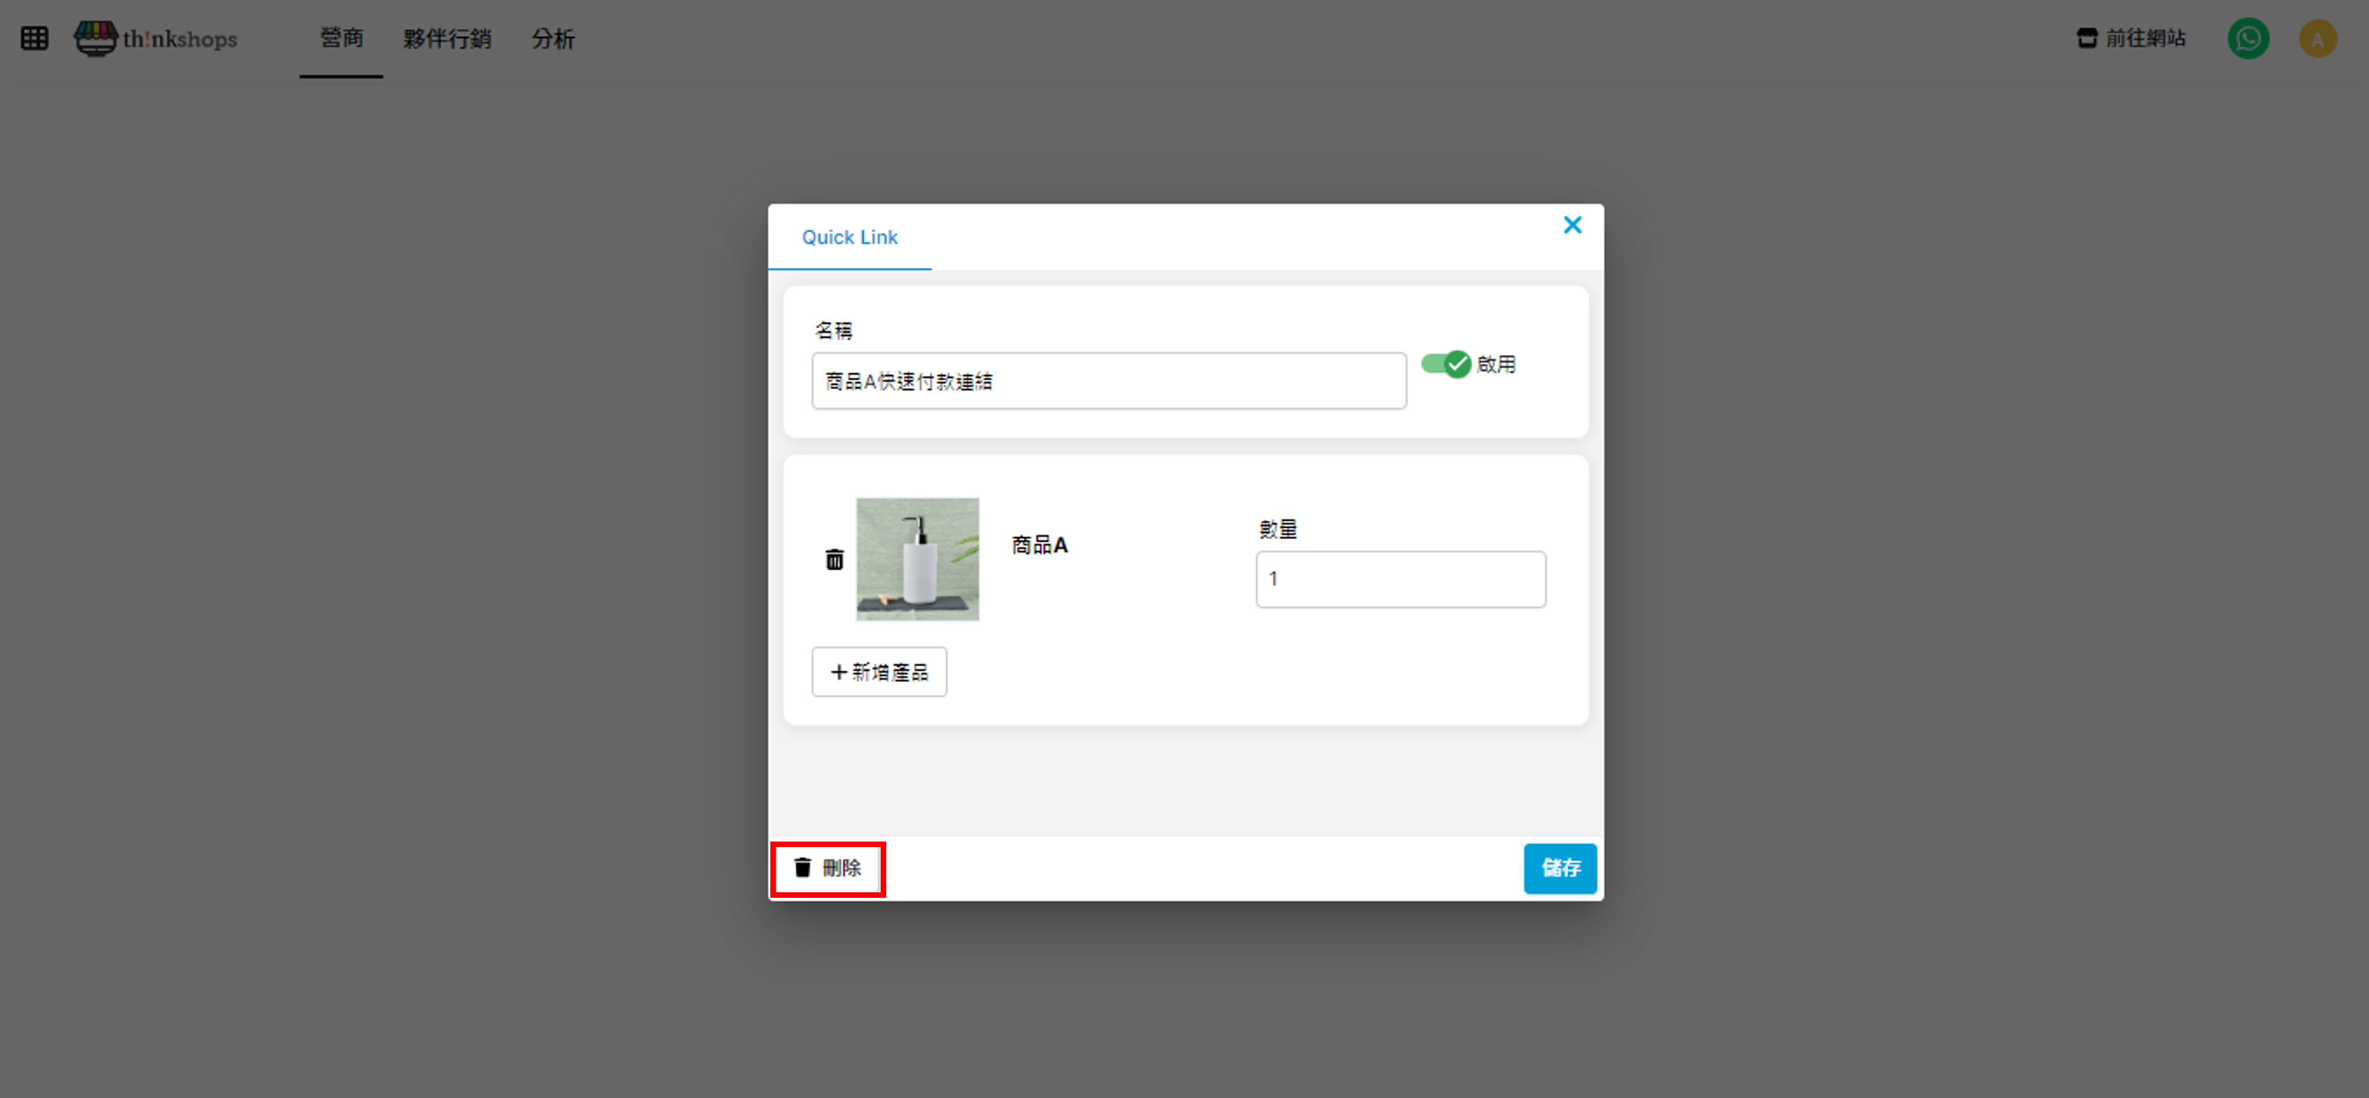Close the Quick Link dialog
The width and height of the screenshot is (2369, 1098).
click(1572, 224)
